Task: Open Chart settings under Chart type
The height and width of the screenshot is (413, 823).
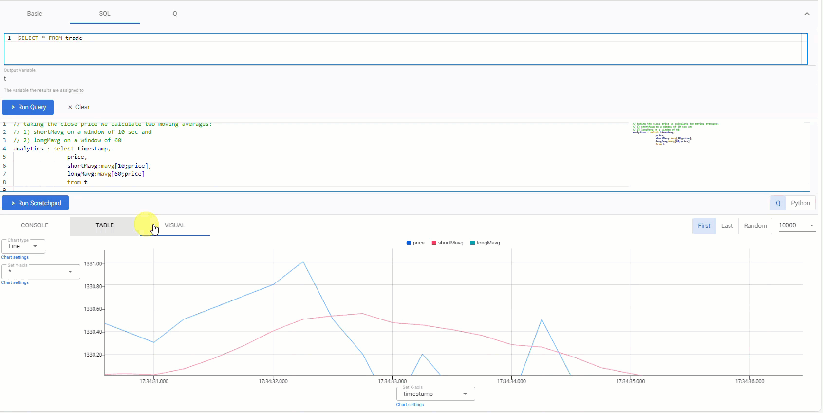Action: click(x=15, y=257)
